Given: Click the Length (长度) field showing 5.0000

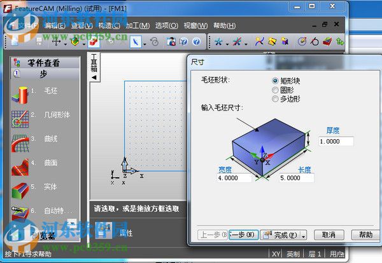Looking at the screenshot, I should (x=297, y=178).
